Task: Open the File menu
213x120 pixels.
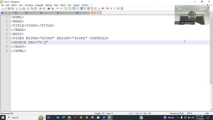Action: 2,5
